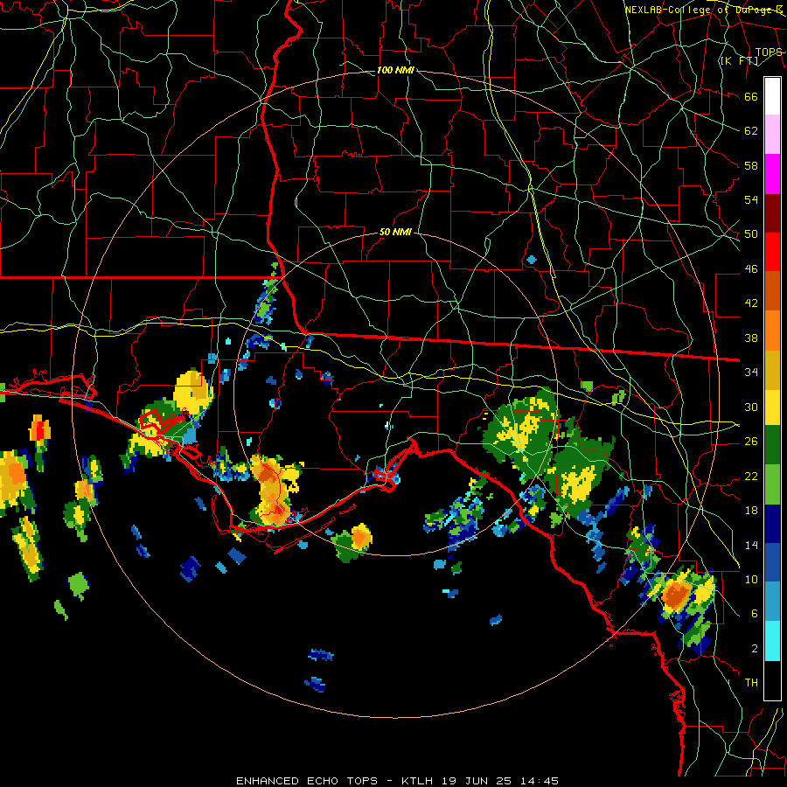This screenshot has height=787, width=787.
Task: Click the "26" scale label
Action: [x=751, y=442]
